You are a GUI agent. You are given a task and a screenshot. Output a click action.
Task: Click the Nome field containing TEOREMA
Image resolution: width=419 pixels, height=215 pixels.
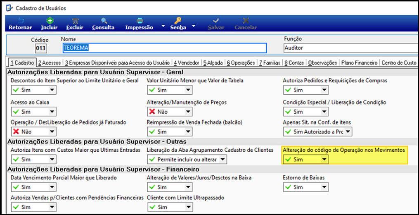164,48
